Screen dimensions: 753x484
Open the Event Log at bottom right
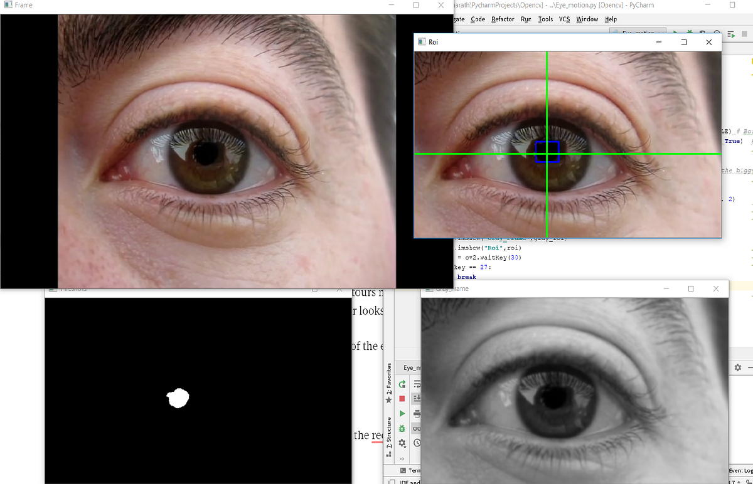741,470
